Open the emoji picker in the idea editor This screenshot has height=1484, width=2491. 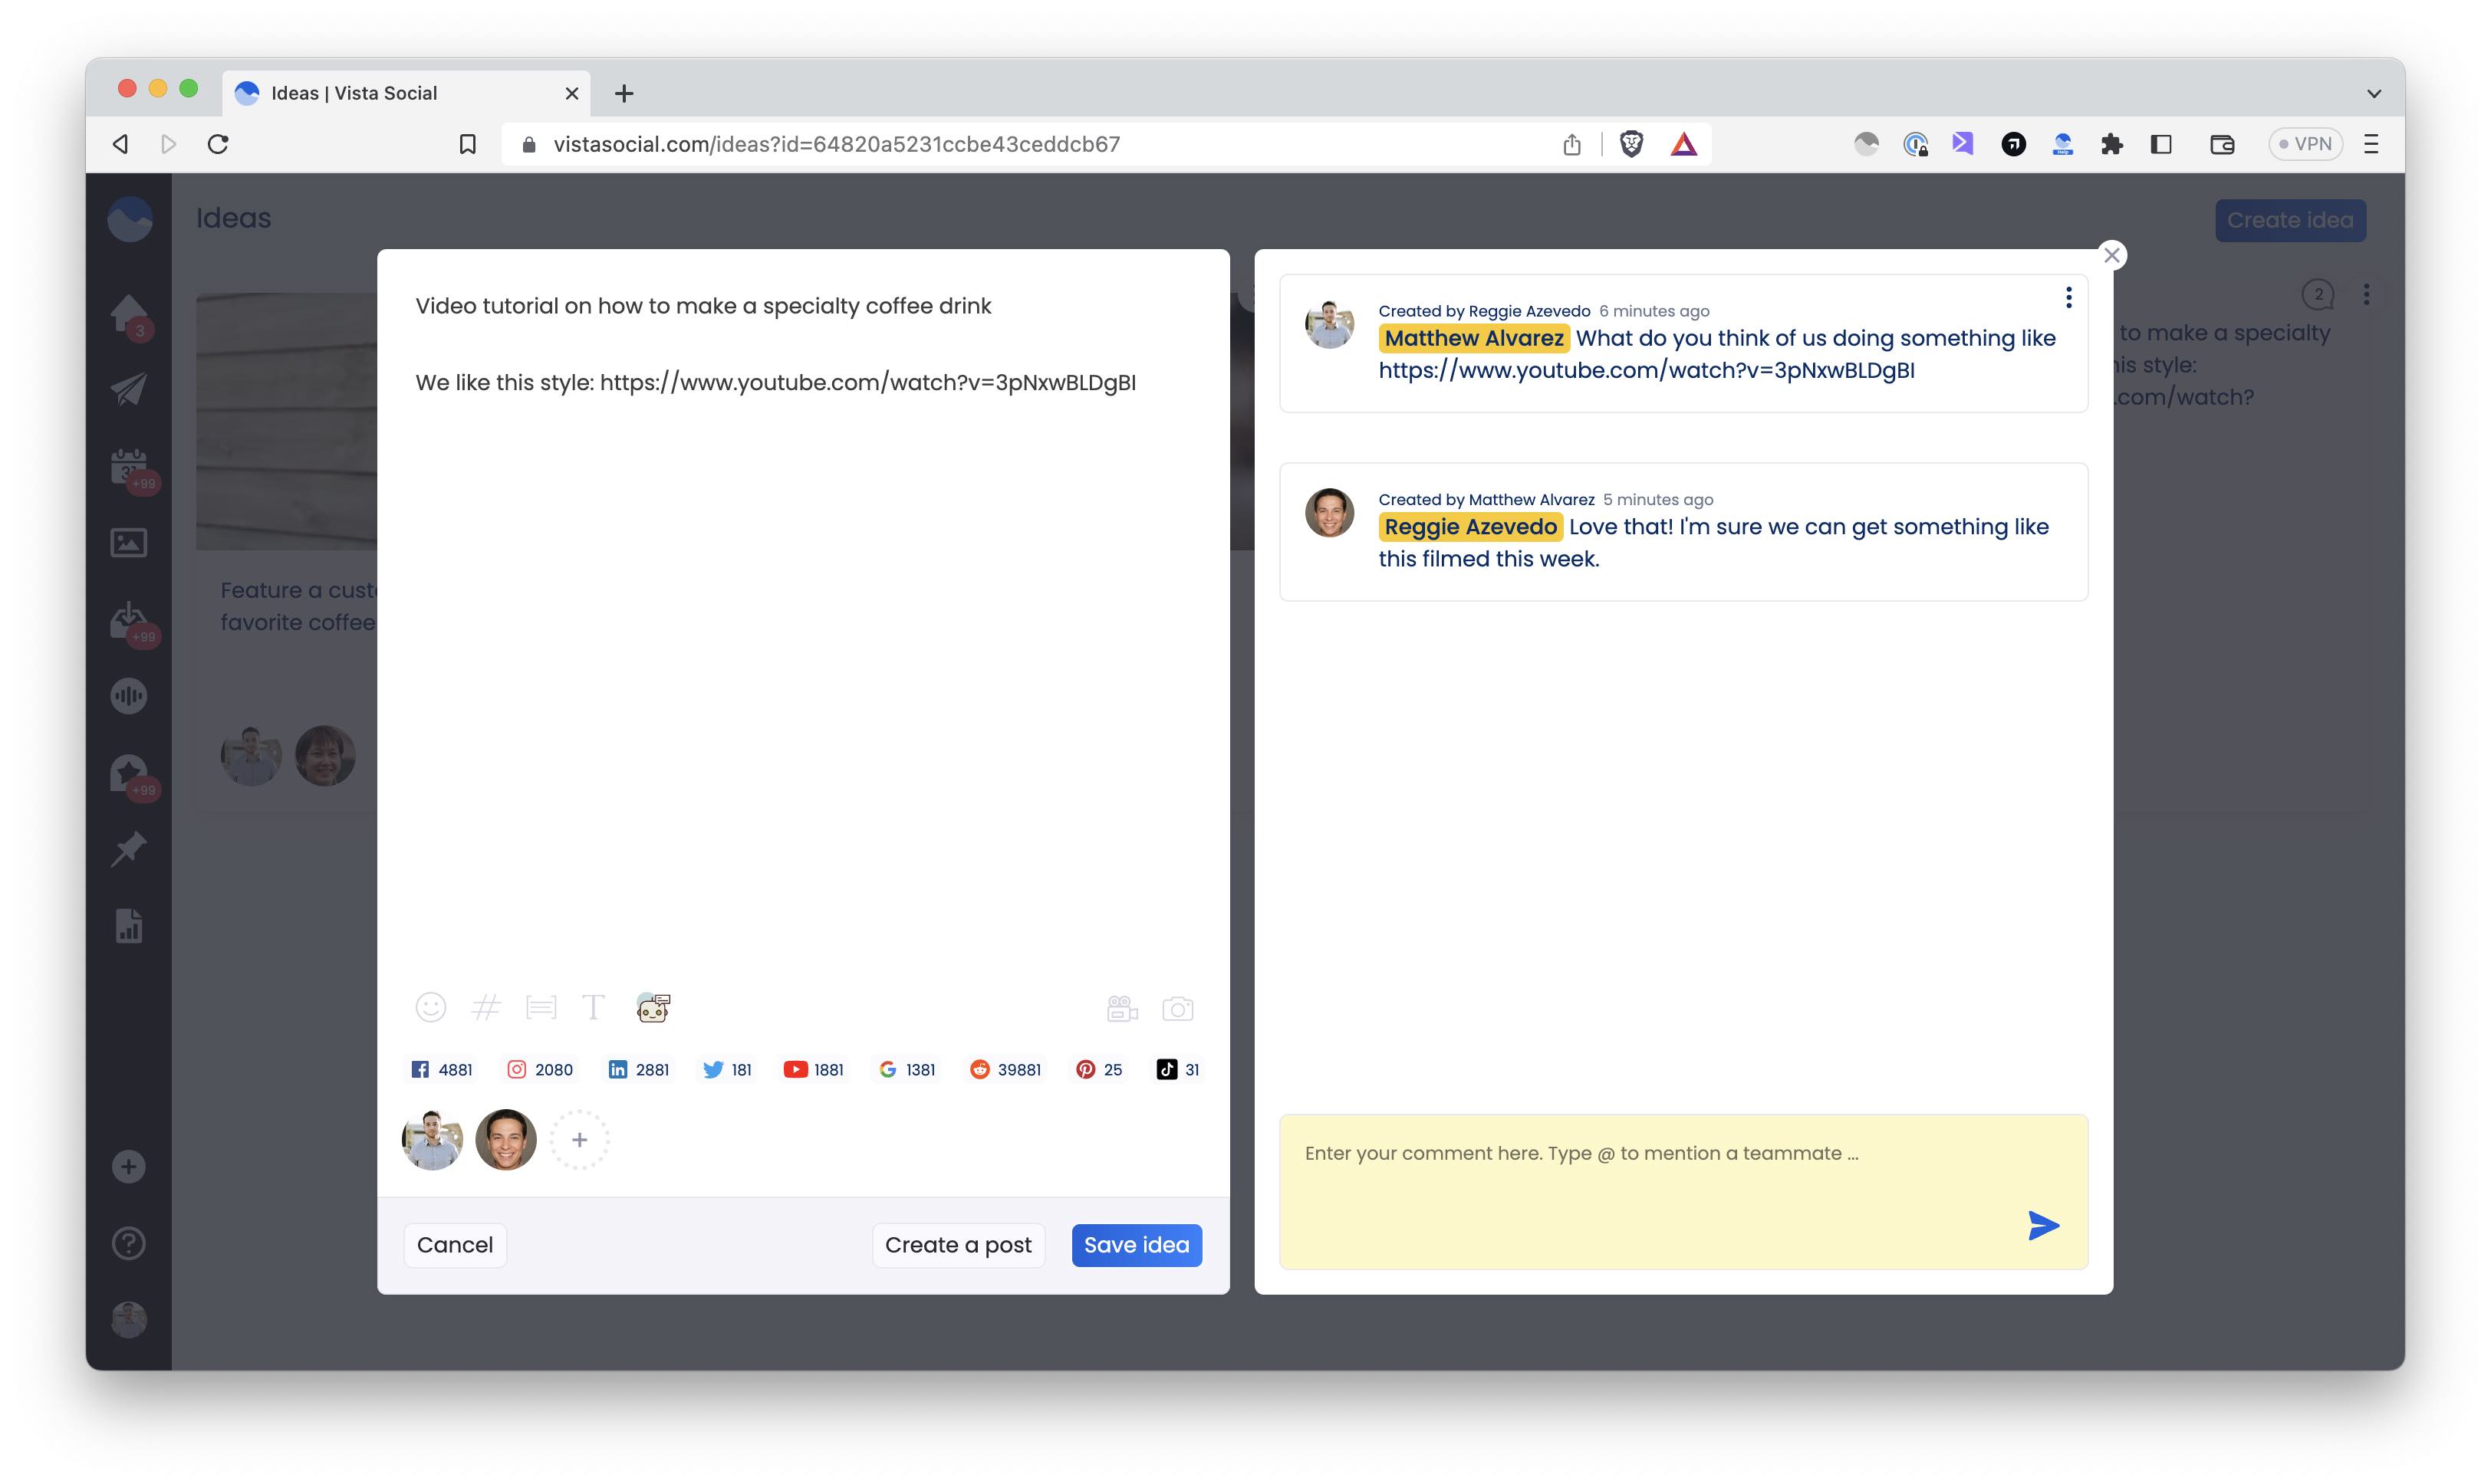(x=430, y=1007)
